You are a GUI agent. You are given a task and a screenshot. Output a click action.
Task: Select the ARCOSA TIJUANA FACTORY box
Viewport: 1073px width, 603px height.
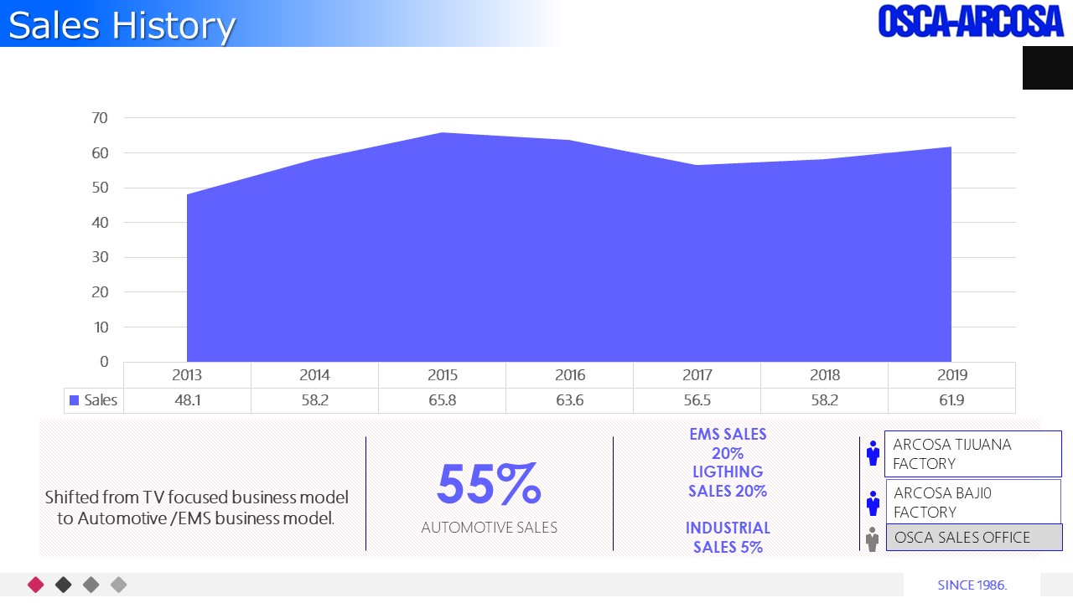pyautogui.click(x=973, y=454)
